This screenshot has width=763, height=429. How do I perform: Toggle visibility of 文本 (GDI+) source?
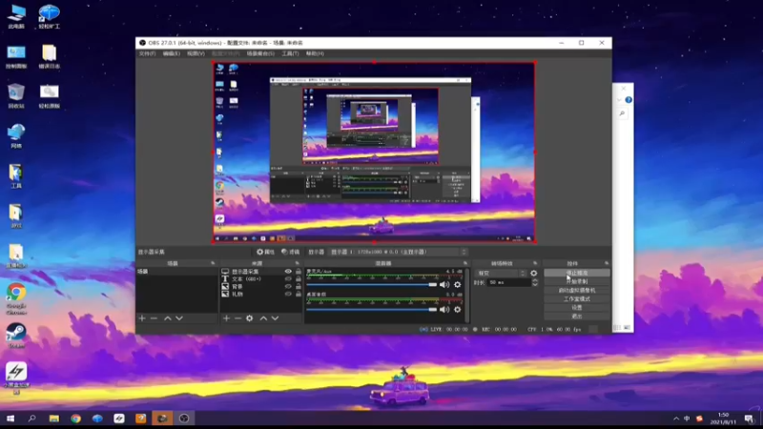(x=288, y=279)
